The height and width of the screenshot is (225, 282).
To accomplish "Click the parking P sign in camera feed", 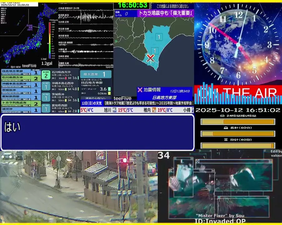I will [x=100, y=156].
